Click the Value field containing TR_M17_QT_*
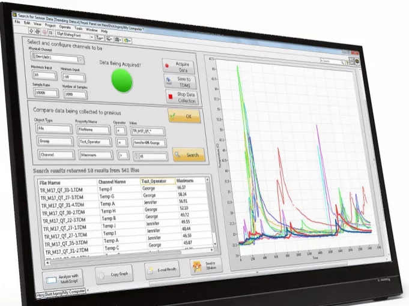This screenshot has width=409, height=306. (148, 131)
